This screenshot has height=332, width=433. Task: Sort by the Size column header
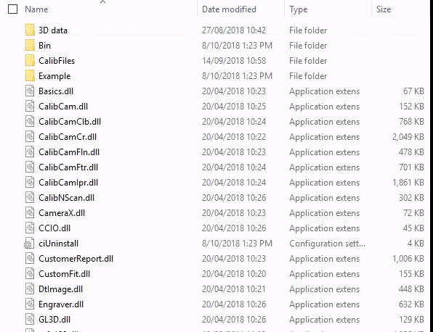[384, 9]
